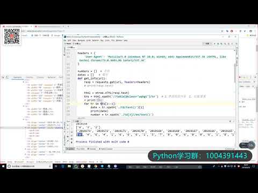This screenshot has width=258, height=193.
Task: Open Windows notification center icon
Action: pos(254,166)
